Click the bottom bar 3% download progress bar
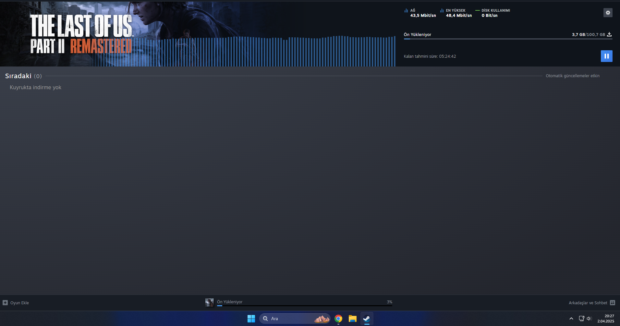The height and width of the screenshot is (326, 620). pyautogui.click(x=305, y=306)
